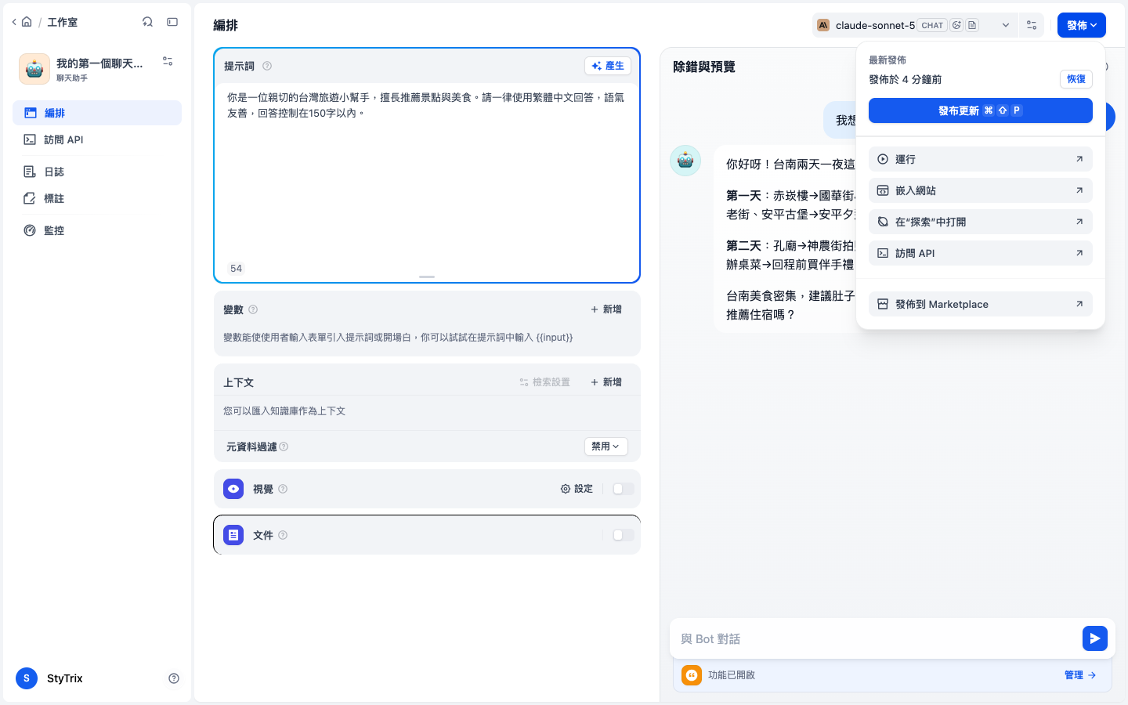Open the 編排 orchestrate page

click(x=97, y=113)
